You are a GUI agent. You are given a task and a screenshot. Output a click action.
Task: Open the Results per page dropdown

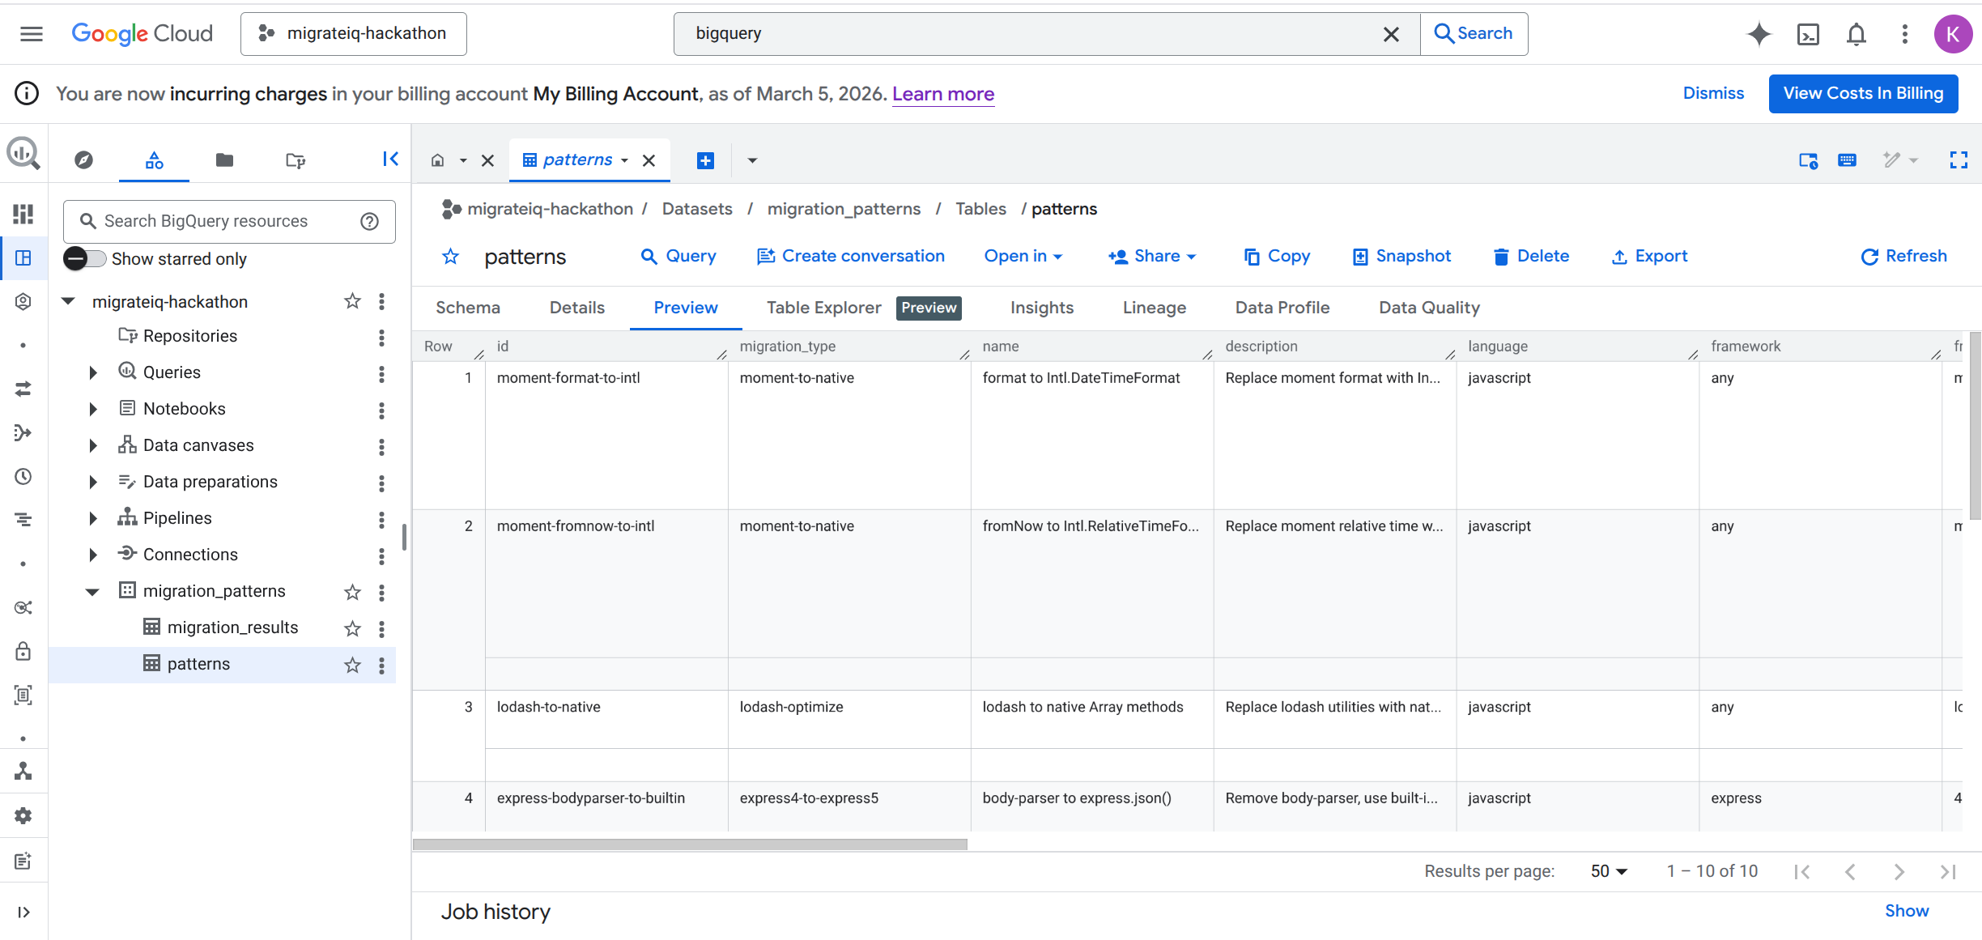pos(1609,871)
